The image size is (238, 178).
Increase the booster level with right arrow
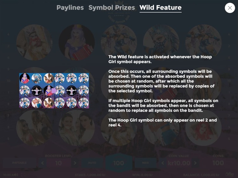[x=75, y=163]
